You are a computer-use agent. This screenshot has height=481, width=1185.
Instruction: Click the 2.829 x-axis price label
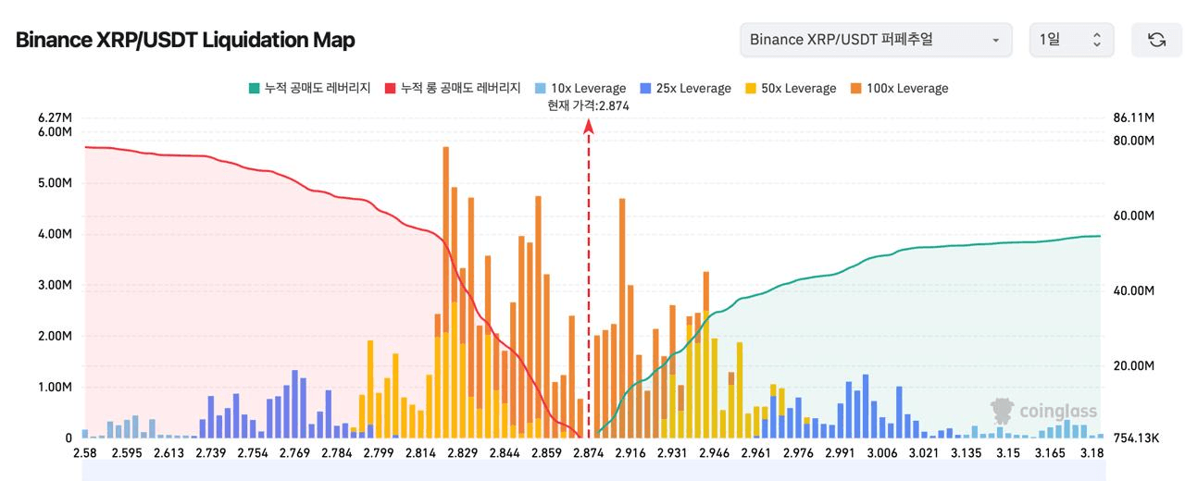(462, 452)
